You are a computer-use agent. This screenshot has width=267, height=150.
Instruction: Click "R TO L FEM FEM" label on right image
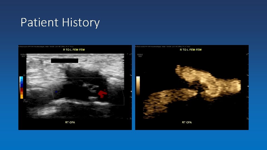[x=191, y=50]
